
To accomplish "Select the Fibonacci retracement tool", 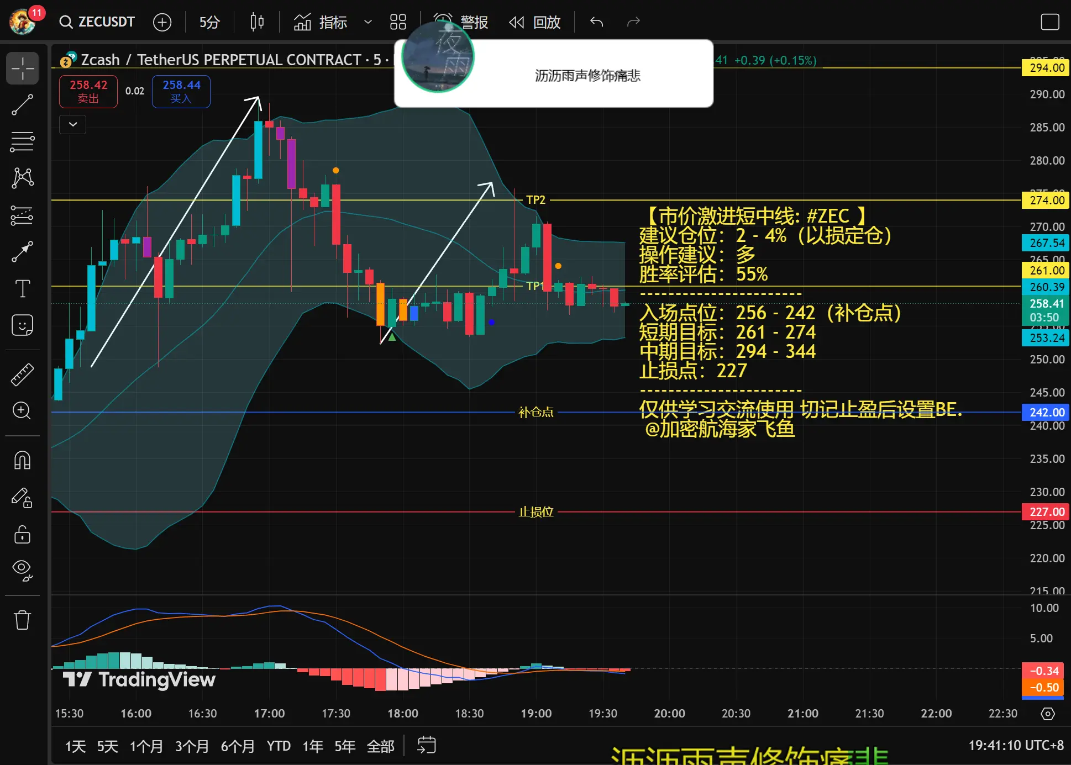I will point(22,141).
